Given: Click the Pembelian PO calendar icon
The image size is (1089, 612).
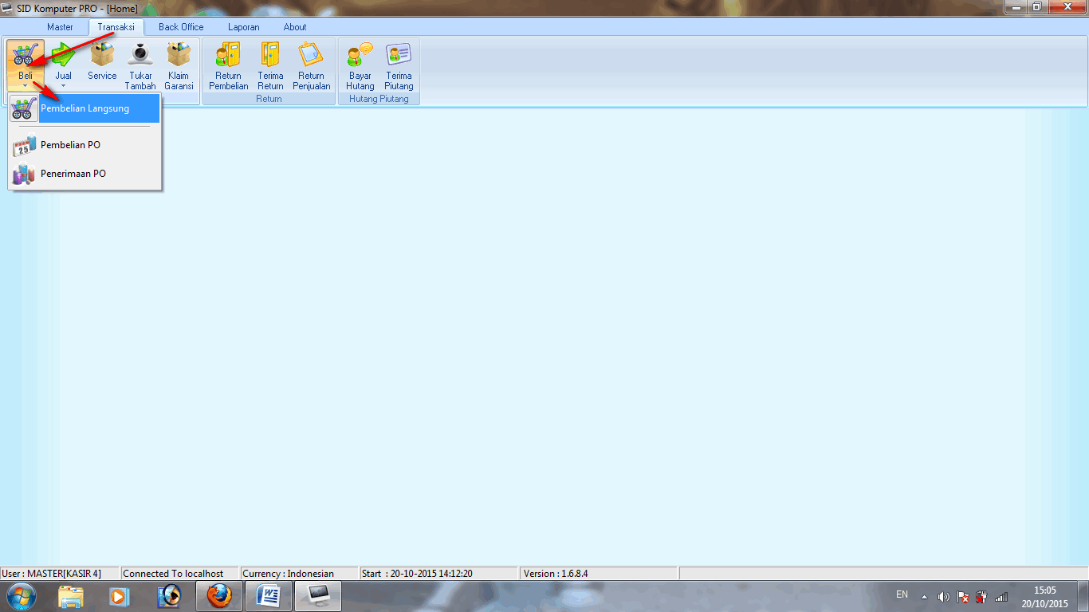Looking at the screenshot, I should 24,145.
